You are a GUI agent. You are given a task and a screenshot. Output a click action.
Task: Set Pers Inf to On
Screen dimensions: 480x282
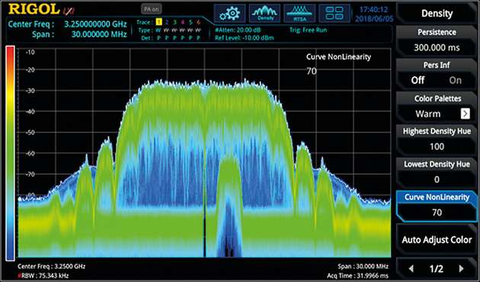(x=455, y=80)
